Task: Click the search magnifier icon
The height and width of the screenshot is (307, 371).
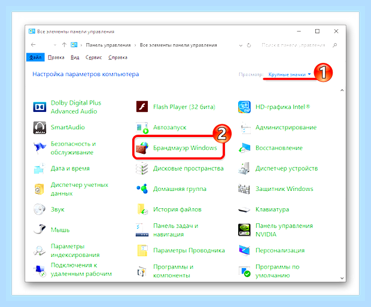Action: 334,45
